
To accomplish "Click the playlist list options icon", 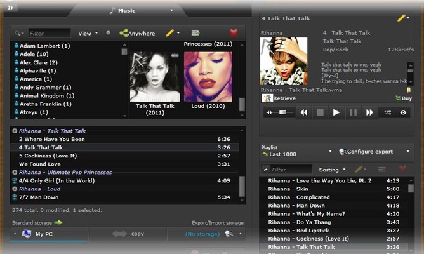I will 382,170.
